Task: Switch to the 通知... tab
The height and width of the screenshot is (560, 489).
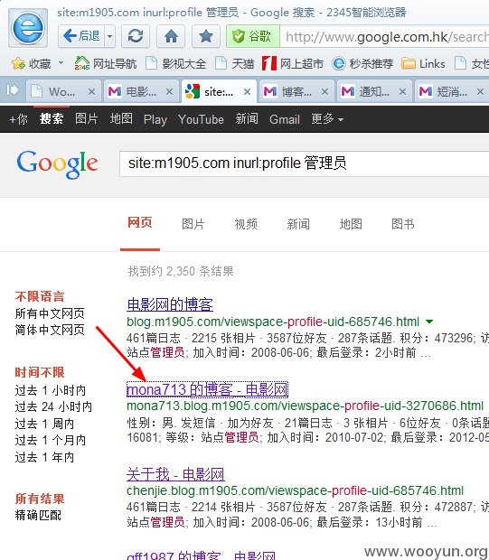Action: (368, 92)
